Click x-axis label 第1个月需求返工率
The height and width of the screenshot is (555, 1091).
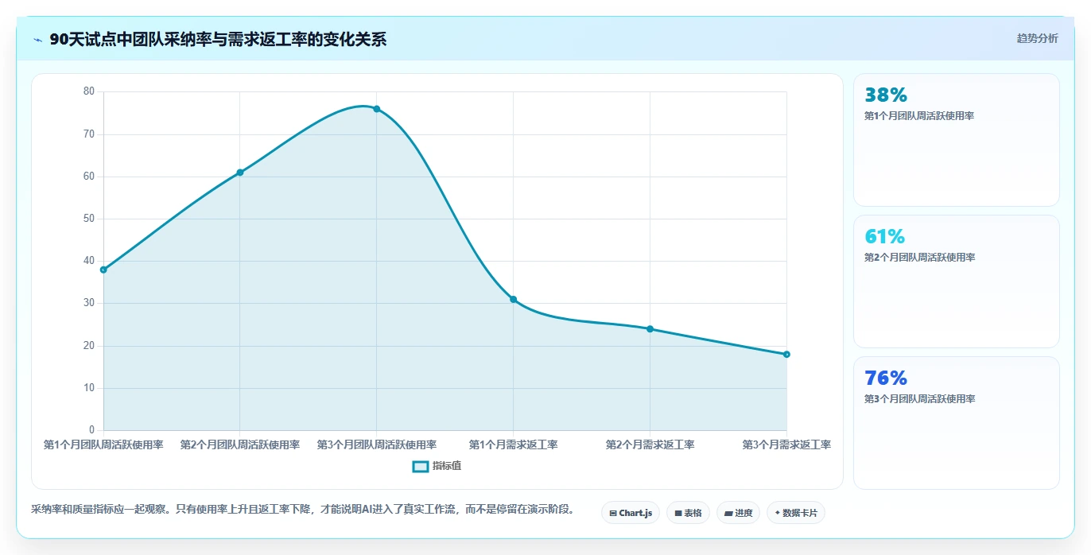coord(514,445)
